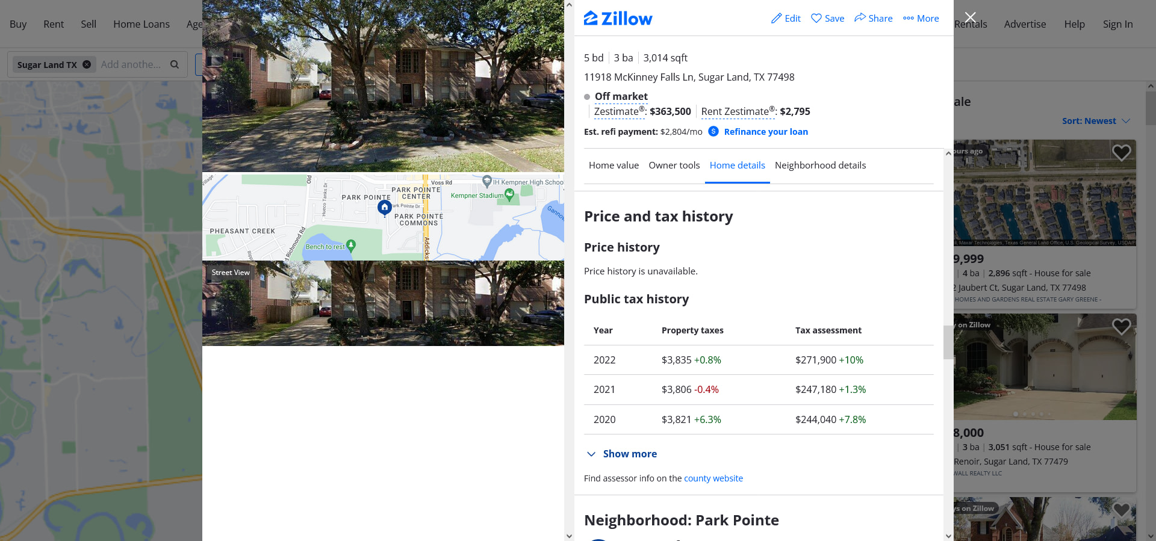
Task: Click Sign In in the header
Action: (x=1117, y=24)
